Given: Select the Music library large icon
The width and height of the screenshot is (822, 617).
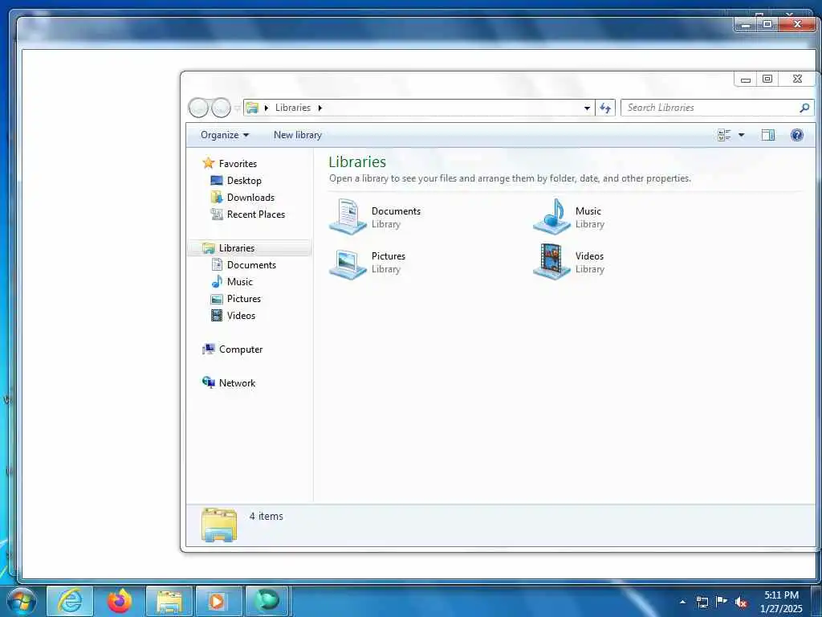Looking at the screenshot, I should click(551, 217).
